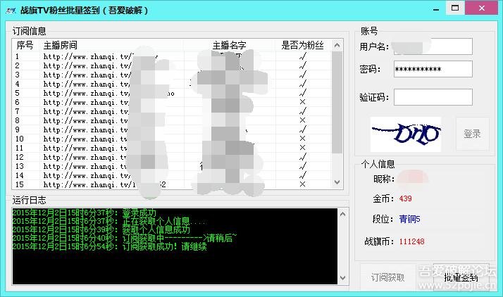Image resolution: width=503 pixels, height=297 pixels.
Task: Select row 3 in the subscription list
Action: click(x=172, y=75)
